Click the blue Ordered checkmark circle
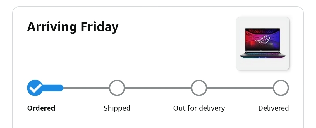 pyautogui.click(x=35, y=88)
